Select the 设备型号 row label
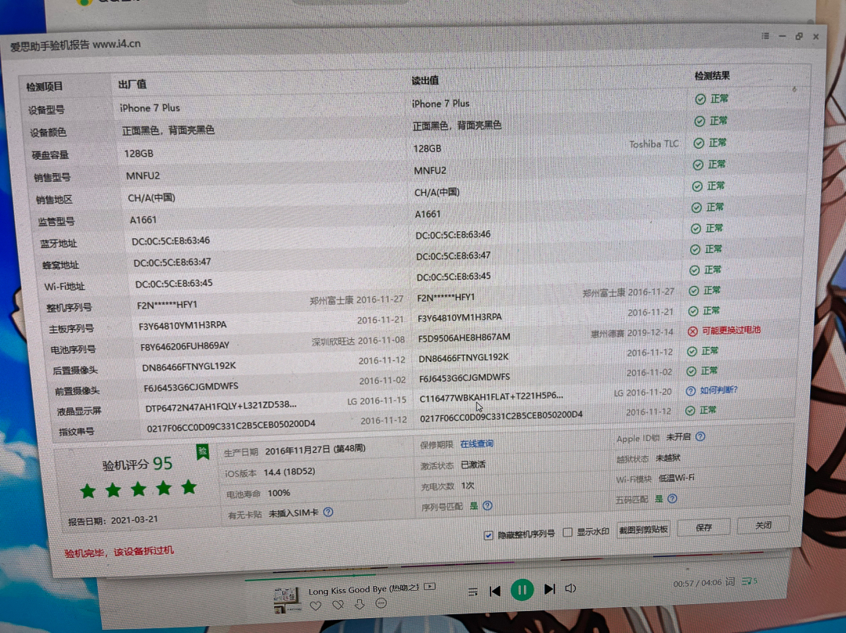 (x=46, y=110)
